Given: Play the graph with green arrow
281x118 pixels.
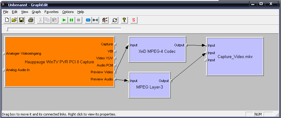Looking at the screenshot, I should 64,20.
